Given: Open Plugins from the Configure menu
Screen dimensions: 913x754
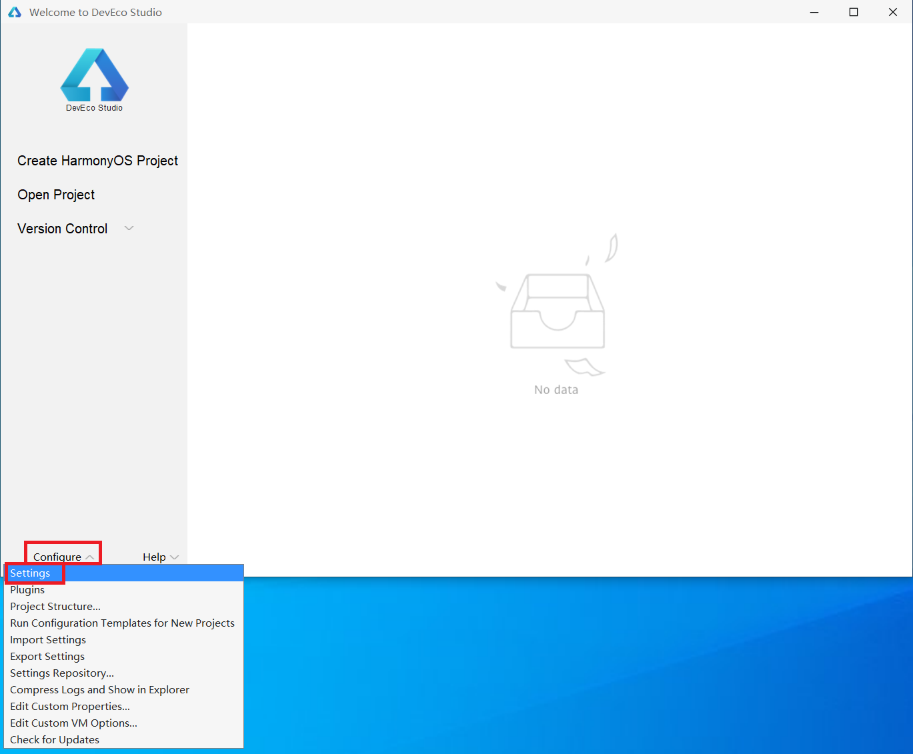Looking at the screenshot, I should (x=124, y=590).
